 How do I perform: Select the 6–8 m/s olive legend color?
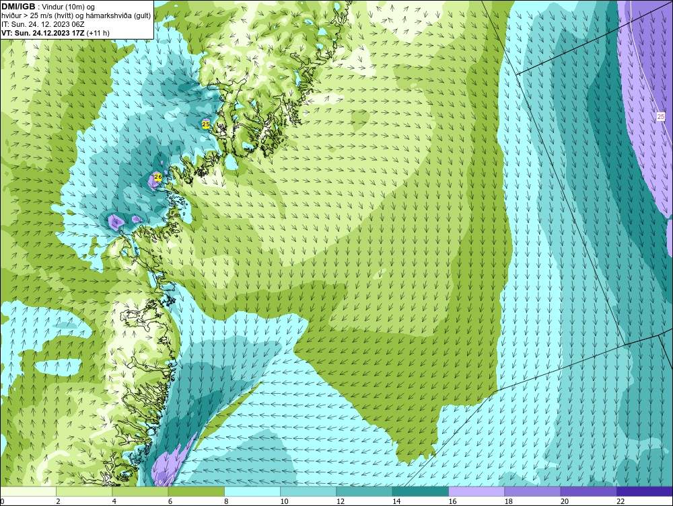(196, 491)
